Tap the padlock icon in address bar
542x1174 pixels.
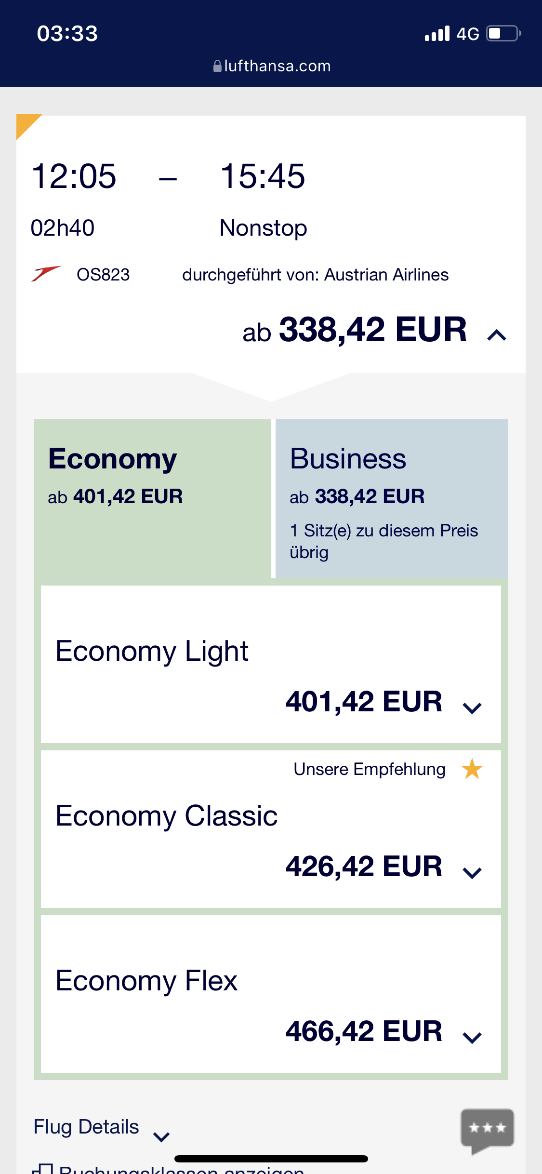click(217, 66)
